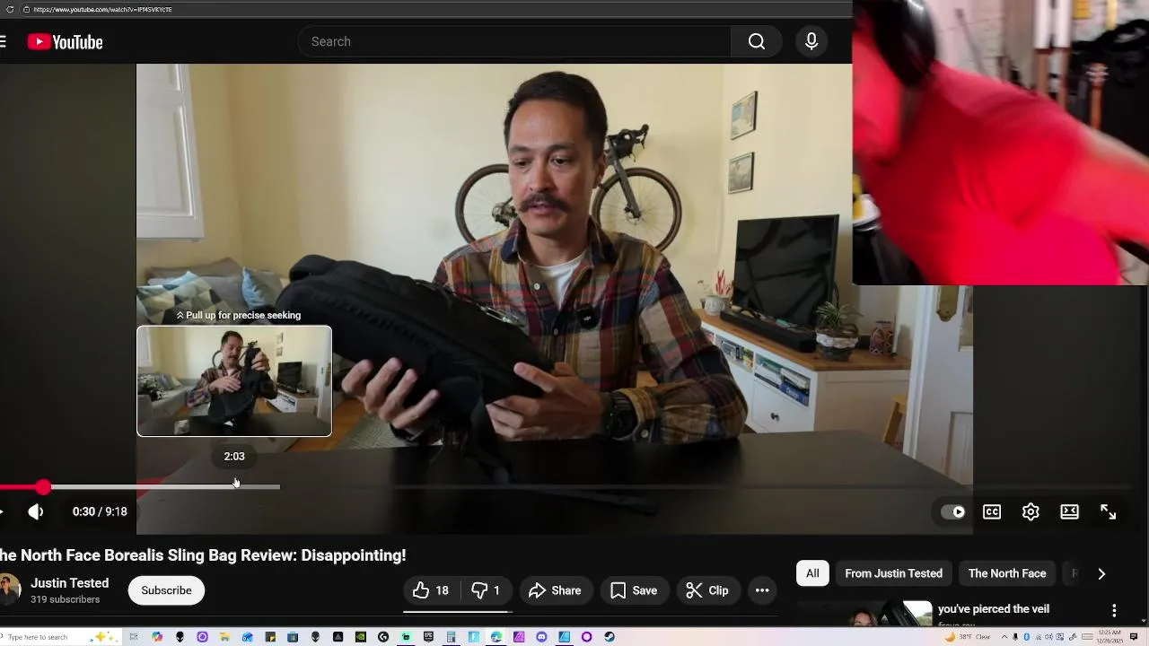Open the volume control in system tray

[1048, 637]
